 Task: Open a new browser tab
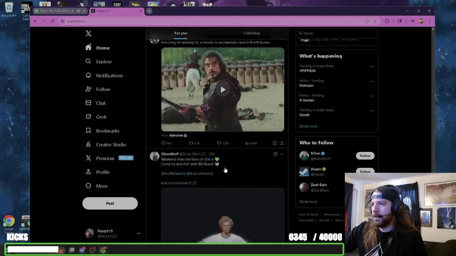(149, 11)
